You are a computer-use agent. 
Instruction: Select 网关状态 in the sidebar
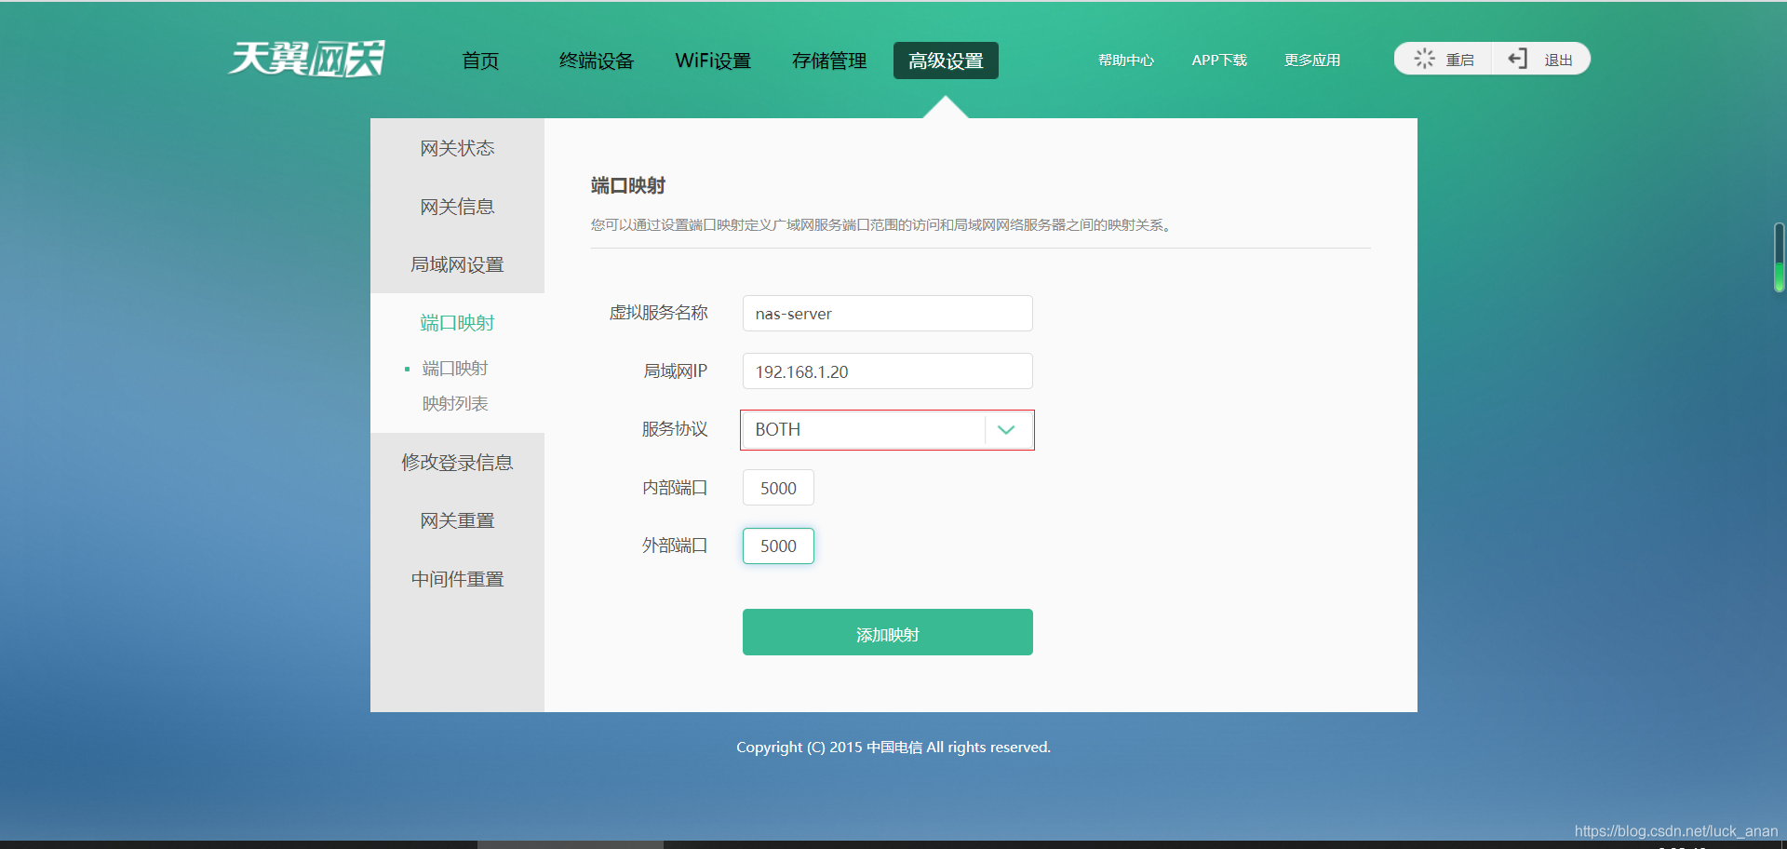coord(457,147)
